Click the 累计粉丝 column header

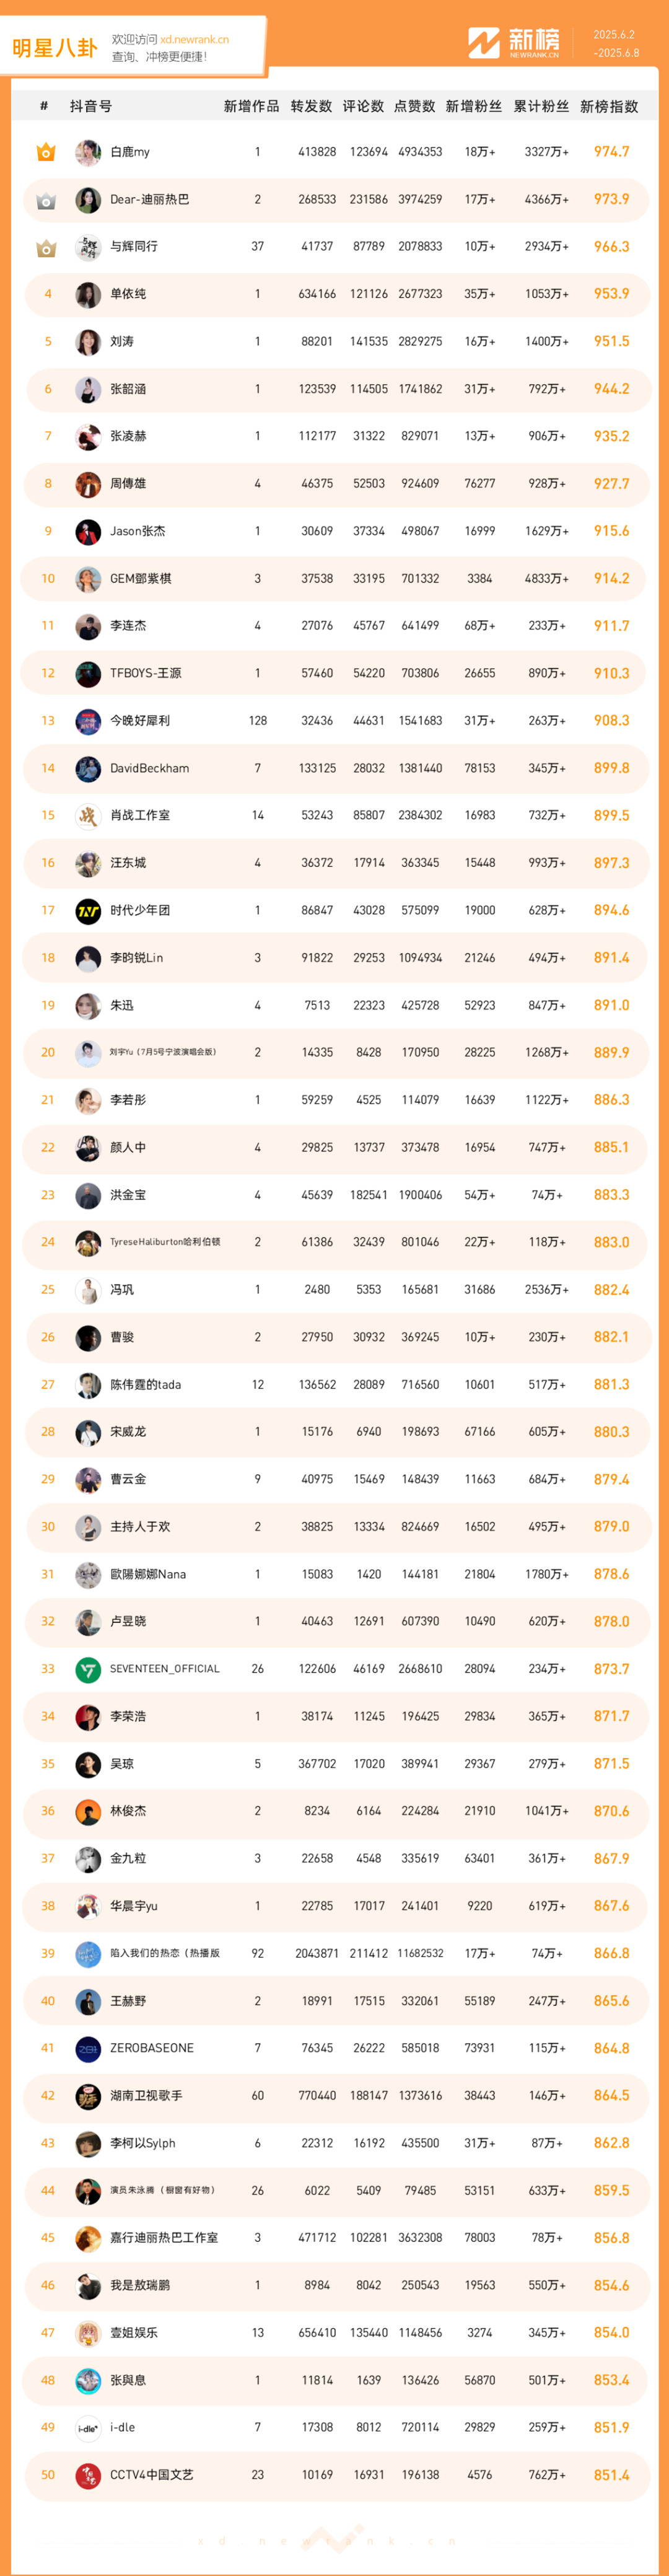point(541,106)
